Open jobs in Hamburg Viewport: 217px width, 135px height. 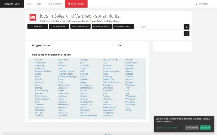(x=62, y=96)
